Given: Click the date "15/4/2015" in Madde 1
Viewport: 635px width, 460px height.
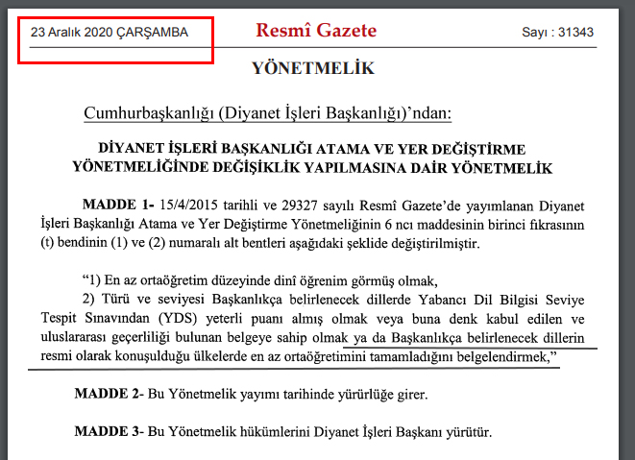Looking at the screenshot, I should point(188,206).
